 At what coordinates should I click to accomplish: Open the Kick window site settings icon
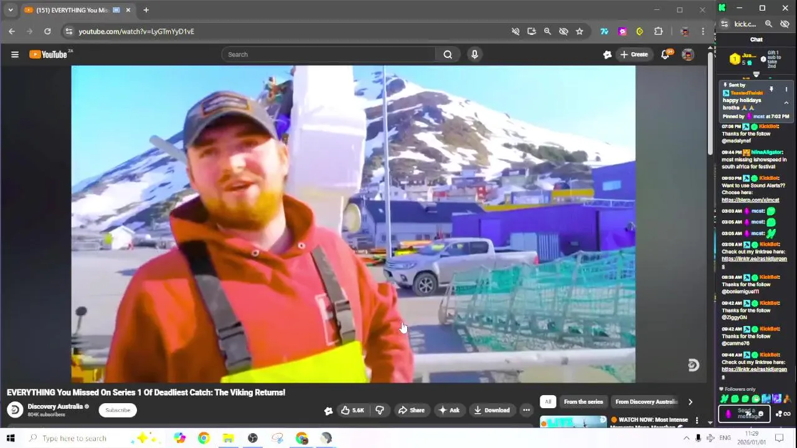(x=724, y=24)
